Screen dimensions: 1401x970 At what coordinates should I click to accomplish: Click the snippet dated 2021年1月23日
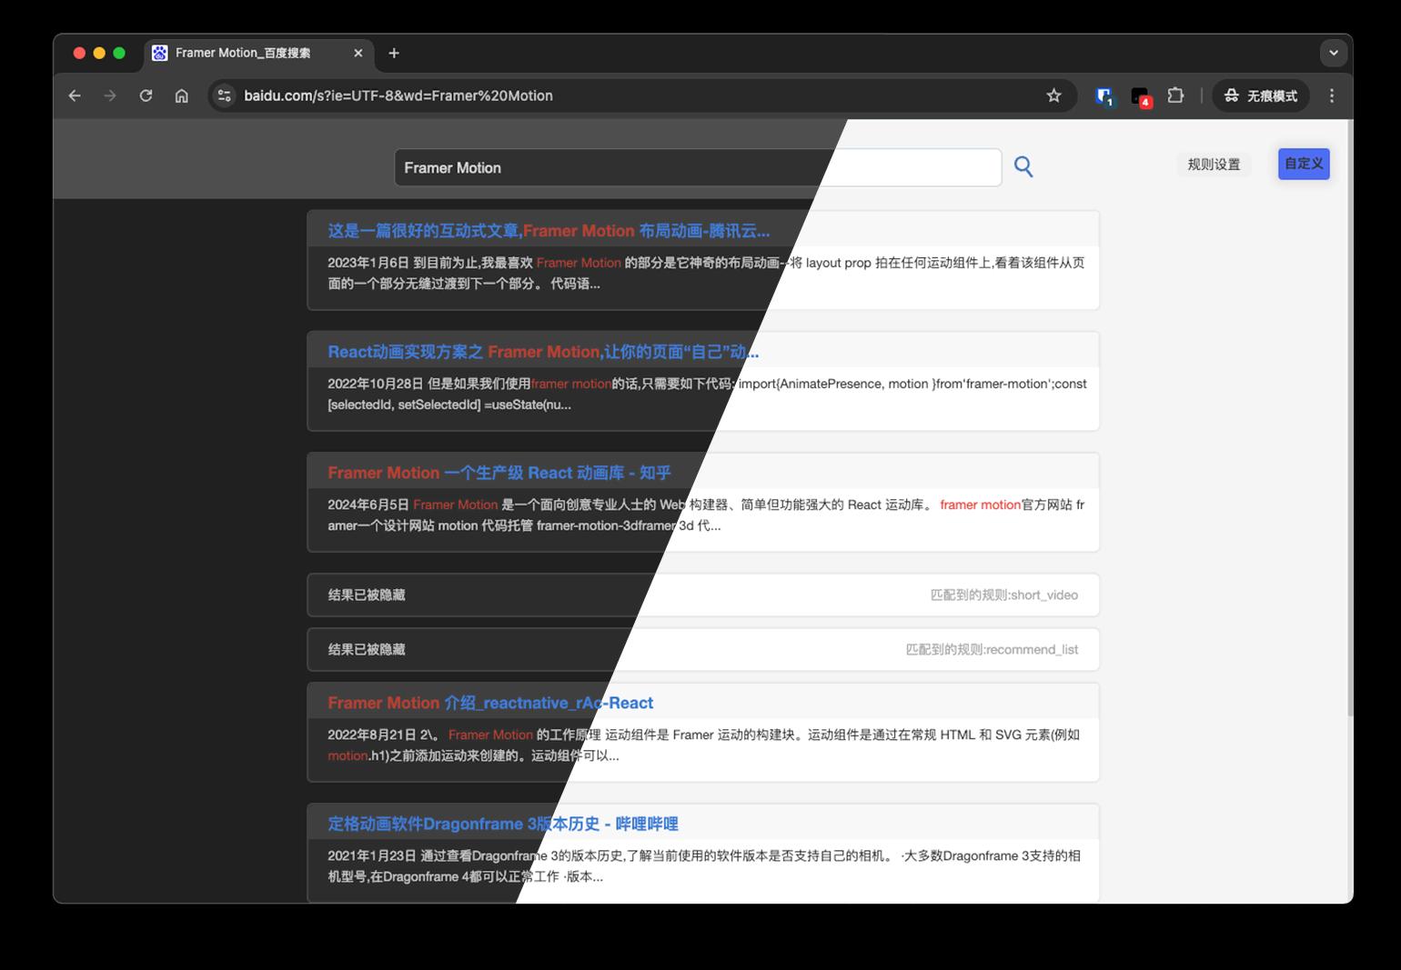click(704, 865)
